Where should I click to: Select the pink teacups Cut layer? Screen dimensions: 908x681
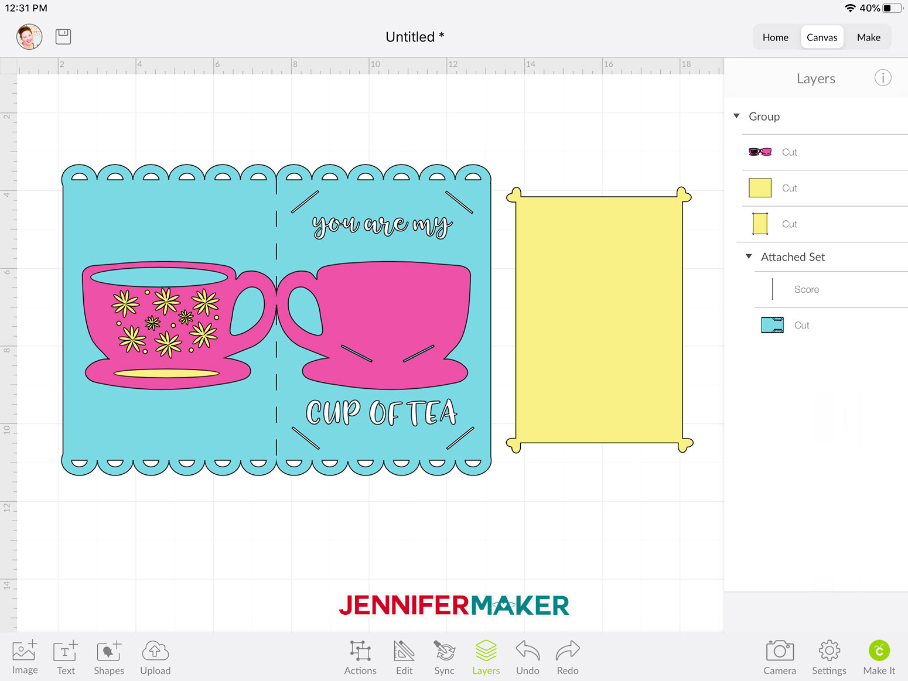click(x=825, y=152)
